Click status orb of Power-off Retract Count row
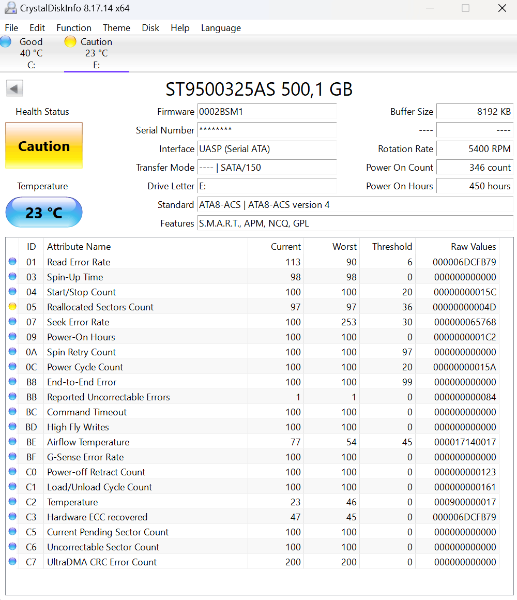The image size is (517, 600). tap(12, 471)
